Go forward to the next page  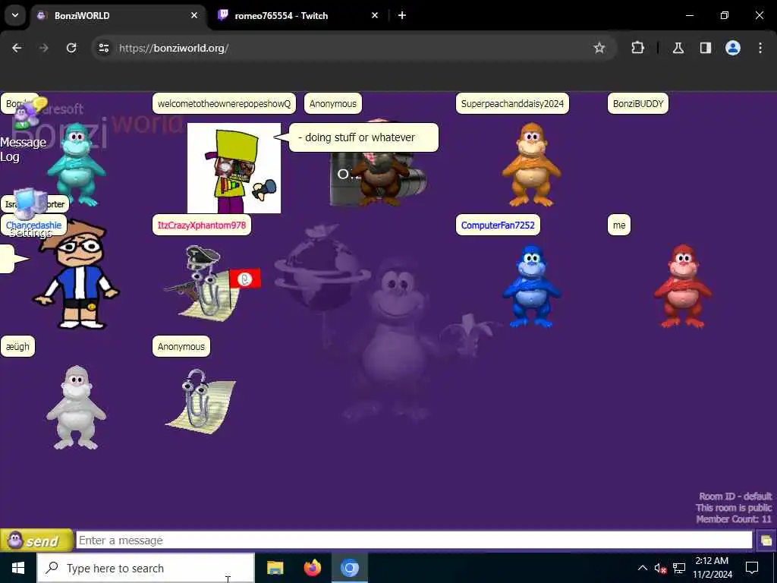(x=44, y=48)
